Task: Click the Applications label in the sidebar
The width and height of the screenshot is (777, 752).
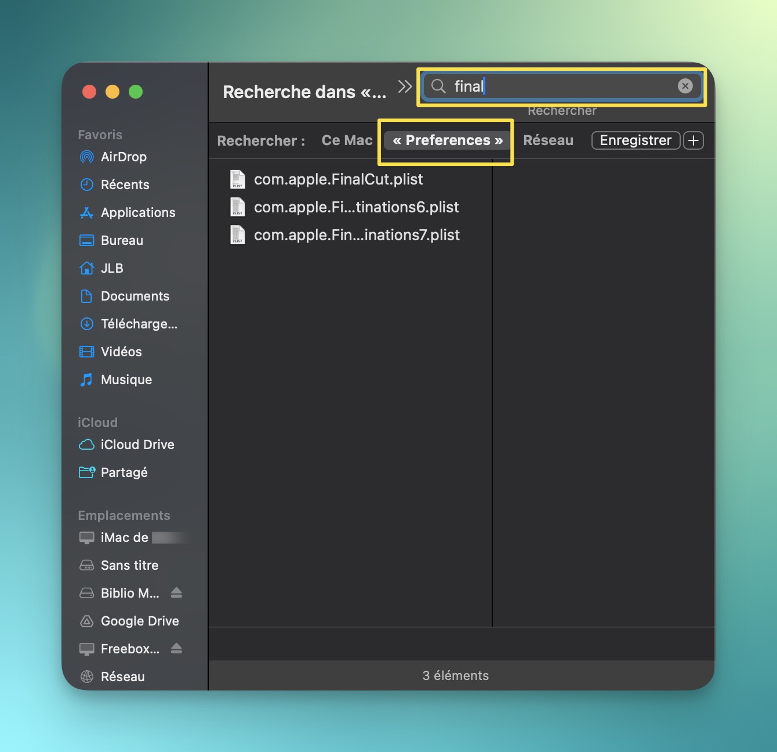Action: pyautogui.click(x=138, y=212)
